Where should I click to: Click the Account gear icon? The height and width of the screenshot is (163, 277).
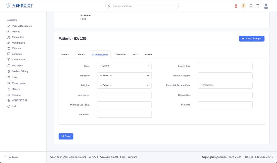9,95
